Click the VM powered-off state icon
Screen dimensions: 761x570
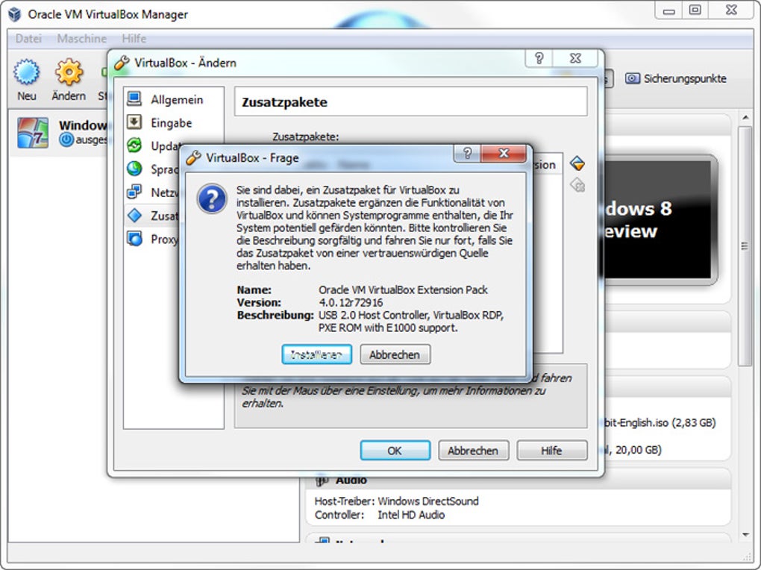pyautogui.click(x=66, y=140)
